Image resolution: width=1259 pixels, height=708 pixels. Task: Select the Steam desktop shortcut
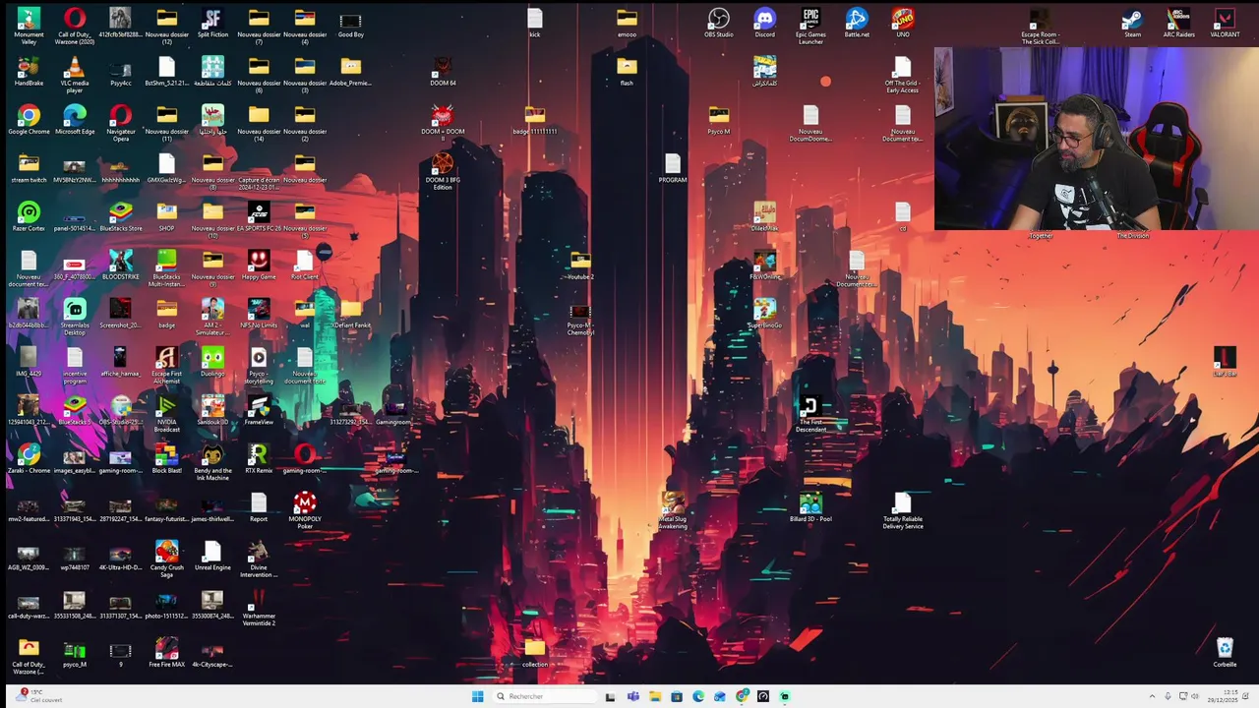click(x=1132, y=24)
